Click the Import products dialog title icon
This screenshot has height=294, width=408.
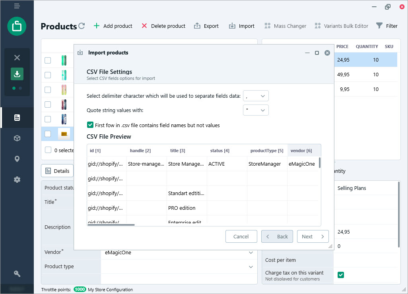[80, 52]
